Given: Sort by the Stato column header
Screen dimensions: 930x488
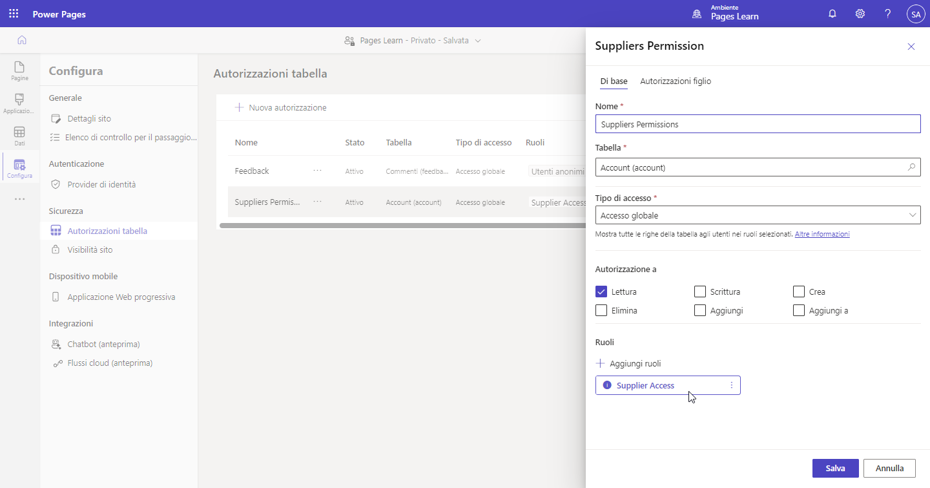Looking at the screenshot, I should point(355,142).
